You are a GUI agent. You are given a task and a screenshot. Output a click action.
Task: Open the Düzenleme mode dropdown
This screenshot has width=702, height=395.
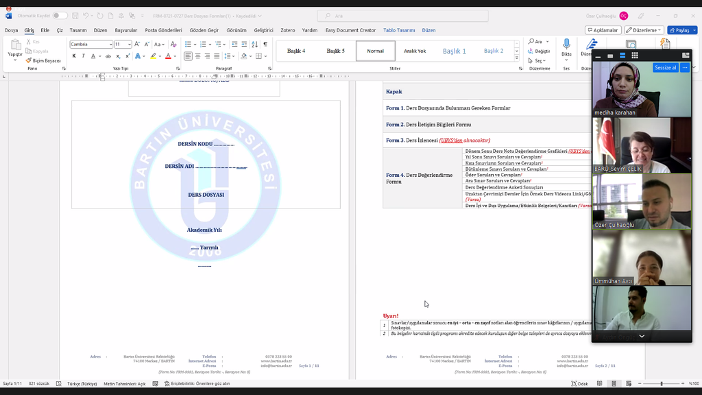644,30
